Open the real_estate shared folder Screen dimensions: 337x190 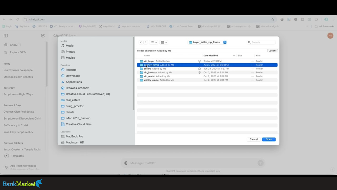(71, 100)
